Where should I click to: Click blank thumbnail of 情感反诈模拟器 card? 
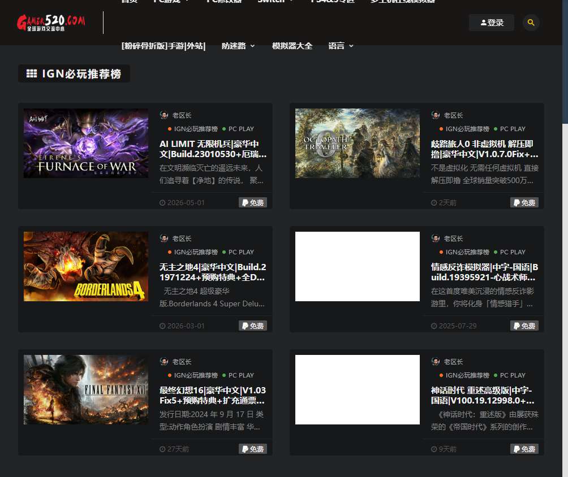pyautogui.click(x=357, y=266)
